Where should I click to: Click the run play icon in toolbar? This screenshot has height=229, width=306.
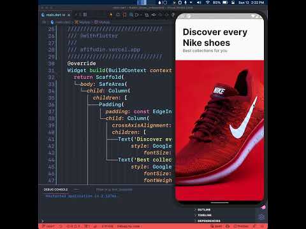[137, 15]
